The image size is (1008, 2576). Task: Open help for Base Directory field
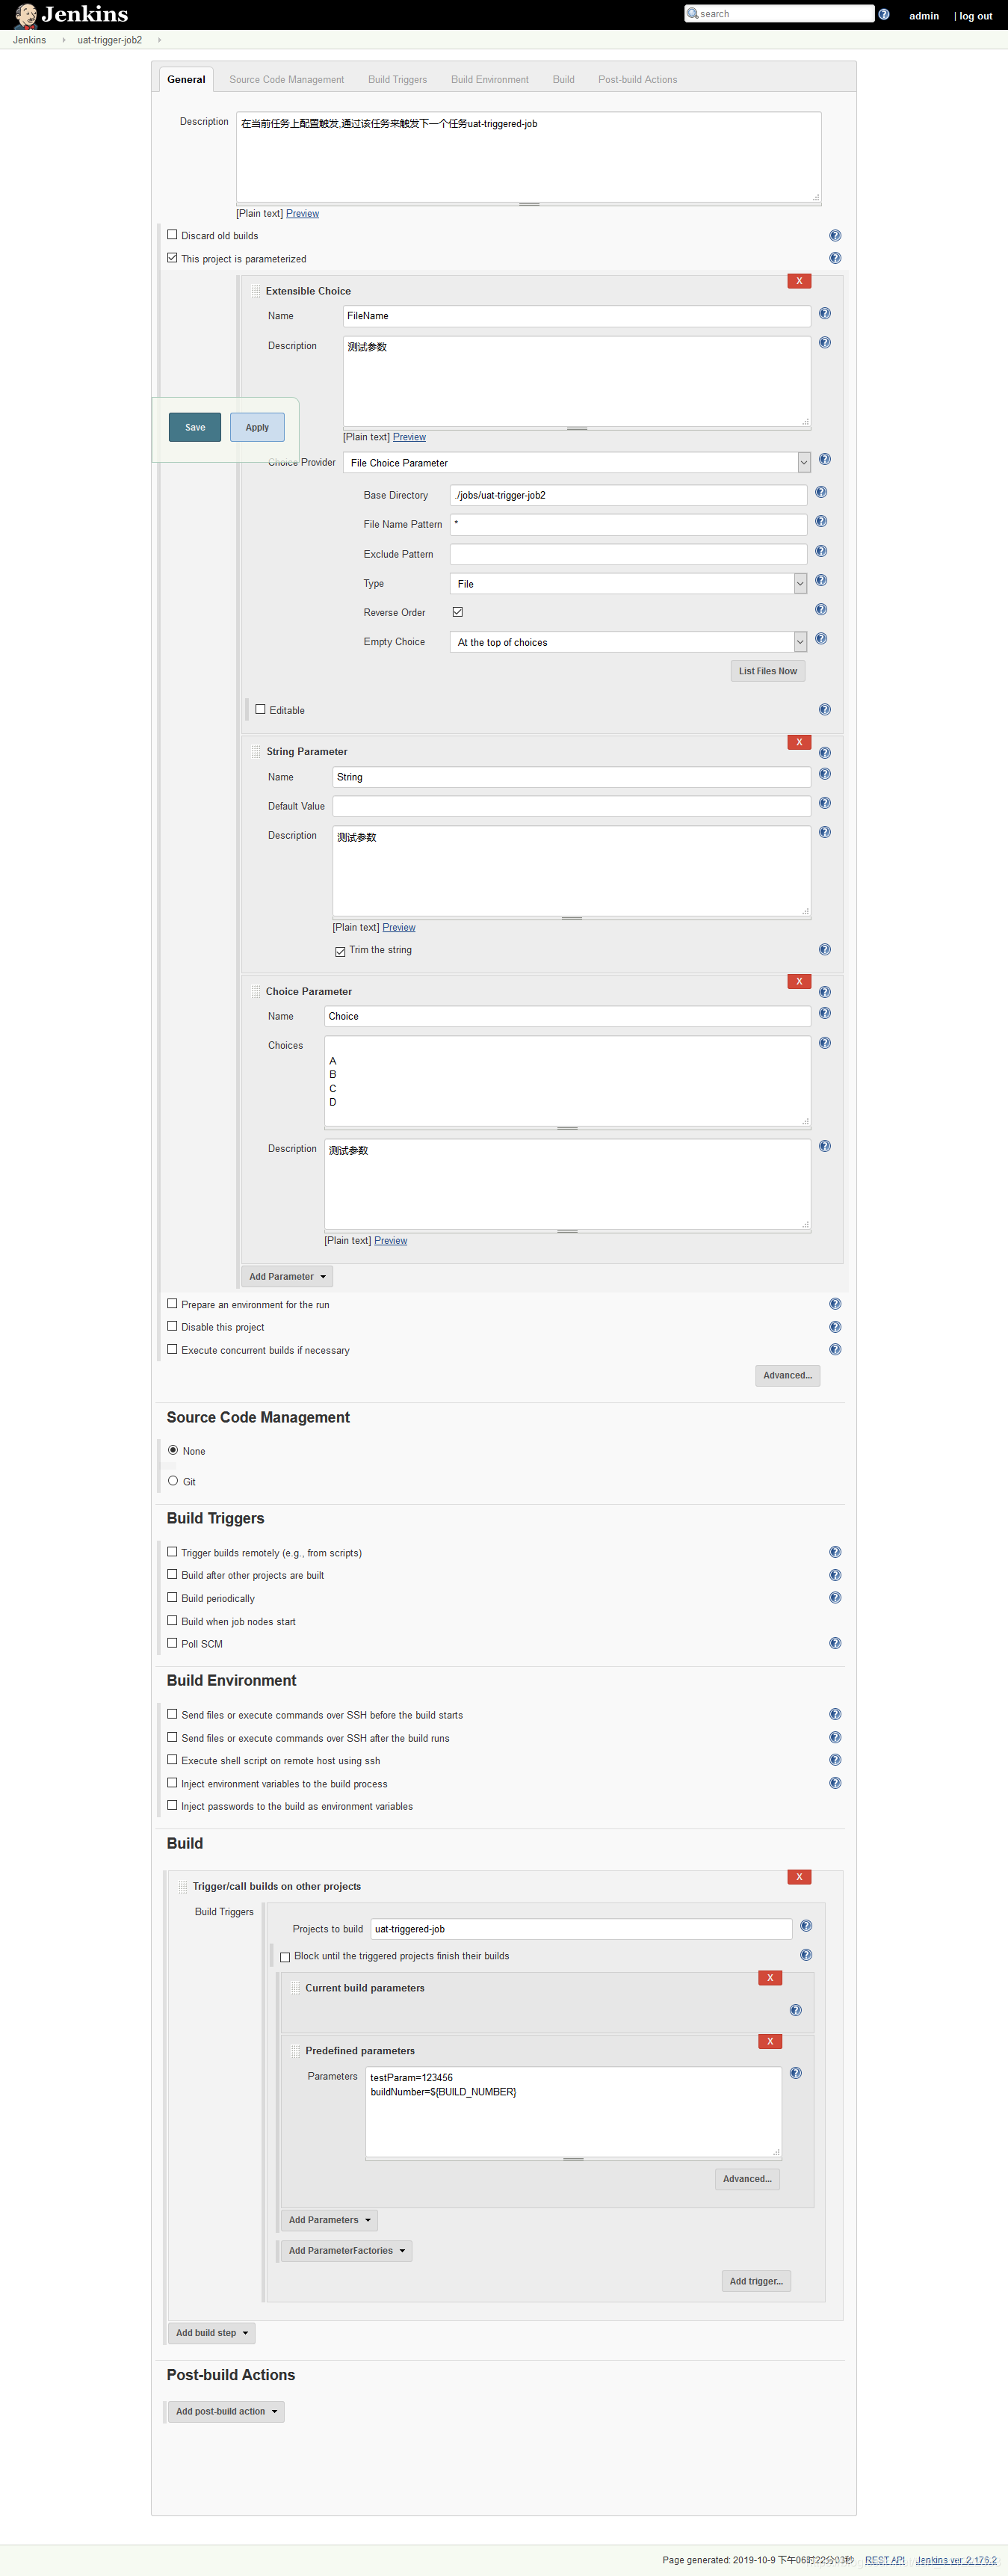click(821, 492)
